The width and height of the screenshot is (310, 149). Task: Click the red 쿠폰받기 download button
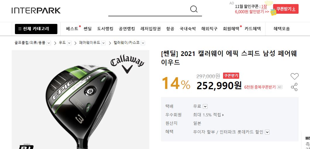pyautogui.click(x=286, y=9)
